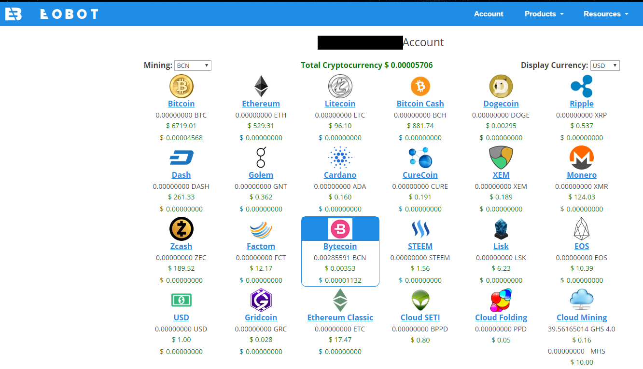Open the STEEM link

(420, 246)
